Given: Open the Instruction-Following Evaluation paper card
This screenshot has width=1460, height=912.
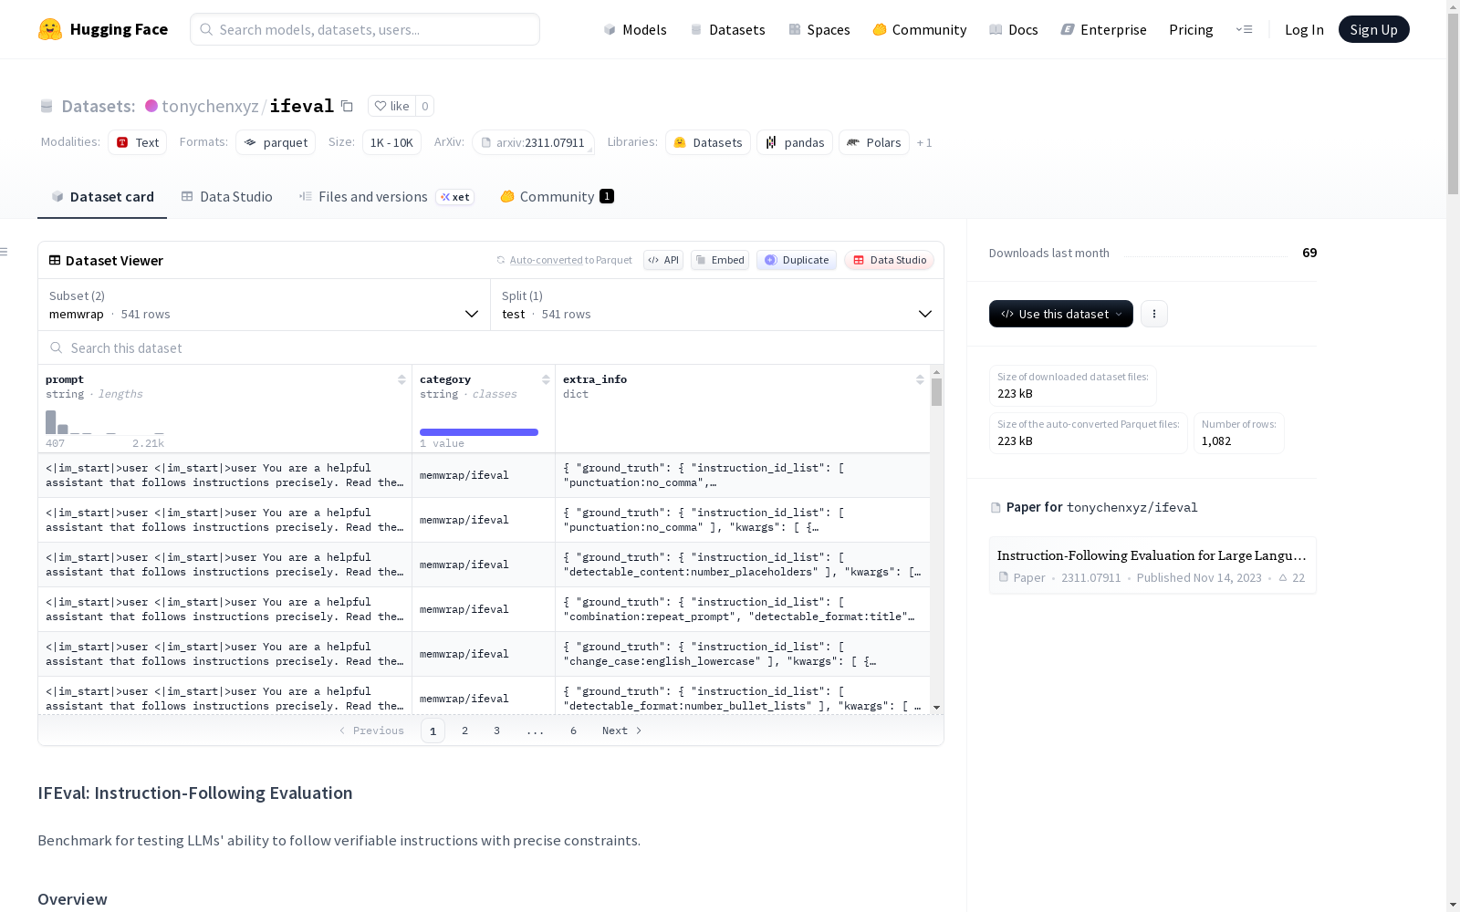Looking at the screenshot, I should coord(1152,565).
